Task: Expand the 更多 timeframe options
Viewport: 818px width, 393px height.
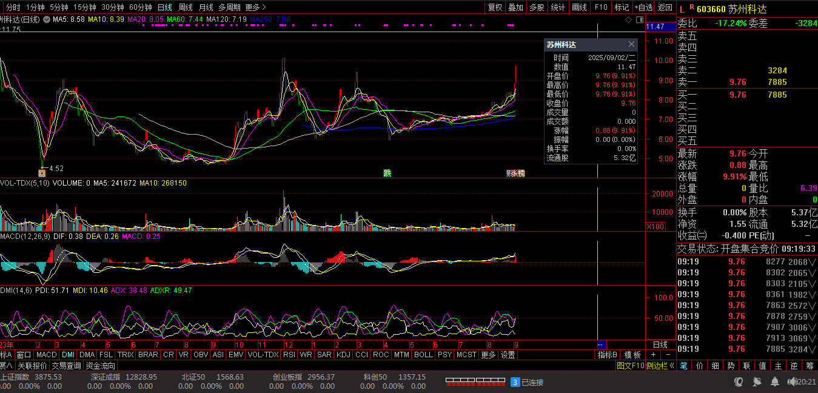Action: click(255, 7)
